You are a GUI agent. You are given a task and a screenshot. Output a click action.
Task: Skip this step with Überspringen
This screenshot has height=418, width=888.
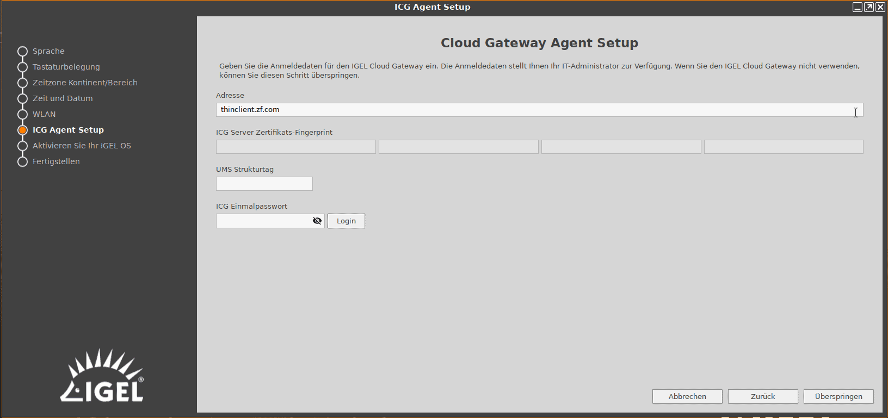pyautogui.click(x=838, y=396)
